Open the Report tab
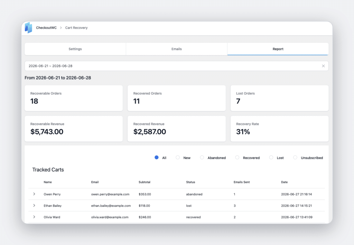Screen dimensions: 354x245 [x=278, y=49]
